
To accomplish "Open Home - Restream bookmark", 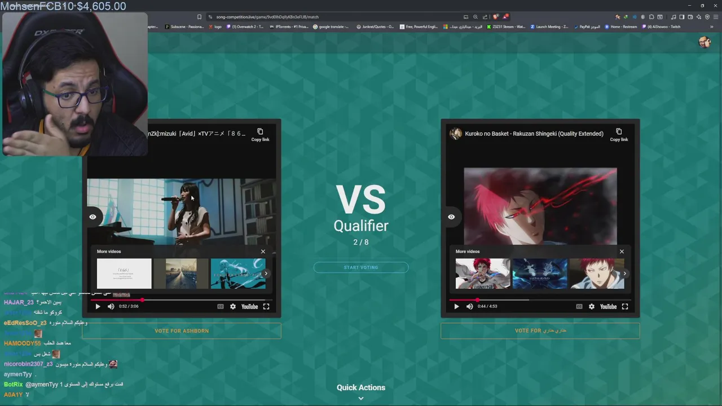I will pos(621,27).
